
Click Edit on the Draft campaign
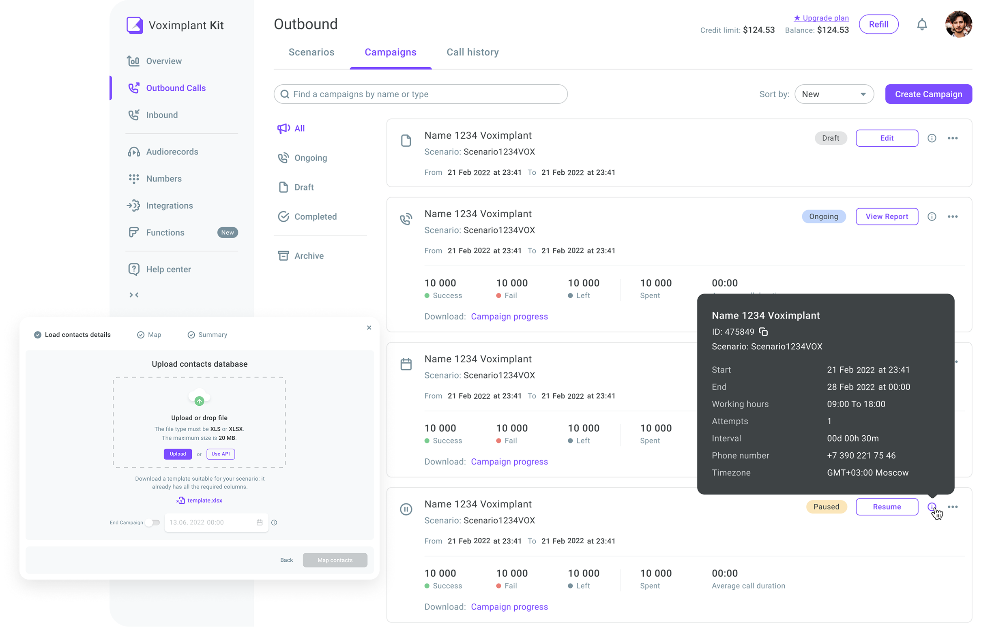(887, 138)
